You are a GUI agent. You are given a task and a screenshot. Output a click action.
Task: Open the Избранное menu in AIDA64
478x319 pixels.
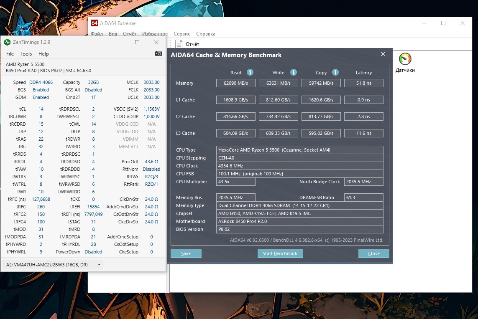coord(155,33)
